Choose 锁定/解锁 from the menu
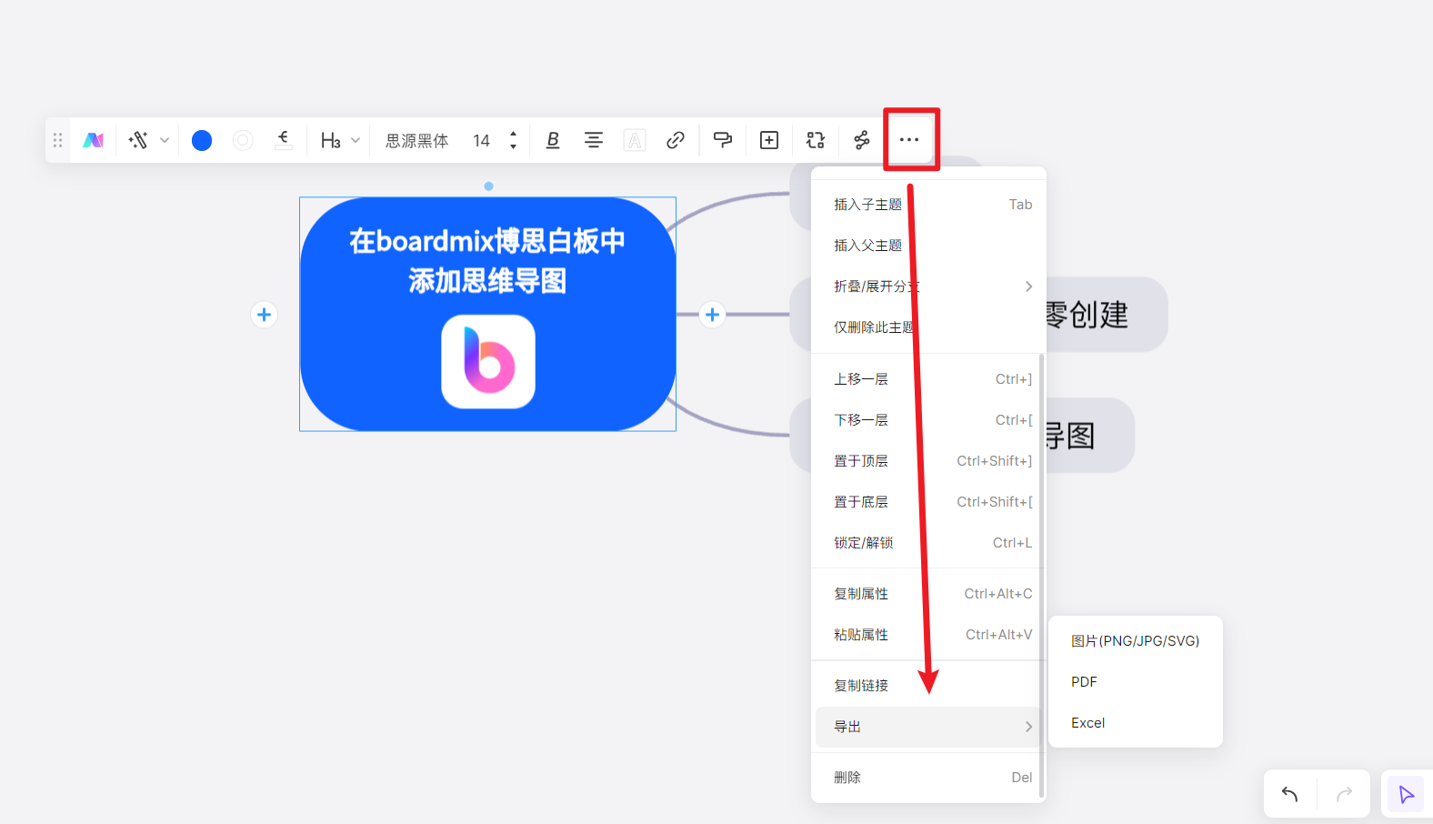The image size is (1433, 824). click(928, 543)
